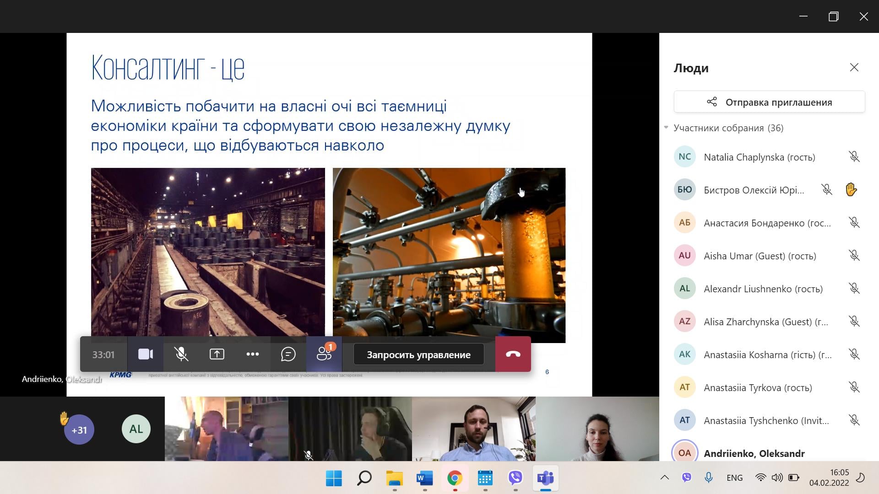The image size is (879, 494).
Task: Toggle the participants panel button
Action: tap(324, 354)
